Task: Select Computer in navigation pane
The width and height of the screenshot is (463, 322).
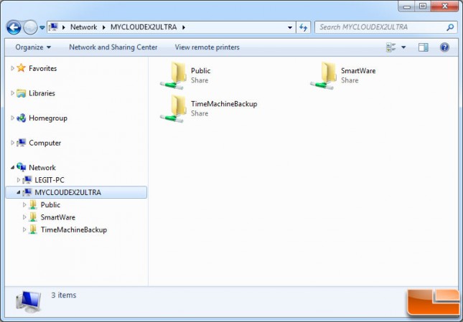Action: (x=45, y=143)
